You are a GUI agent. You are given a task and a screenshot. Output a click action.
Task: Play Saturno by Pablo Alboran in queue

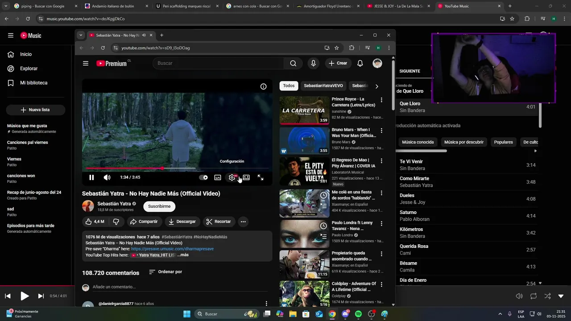(467, 216)
